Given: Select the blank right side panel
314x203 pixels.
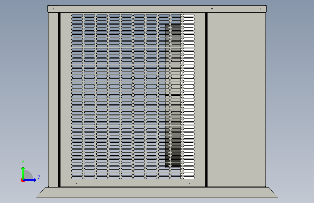Looking at the screenshot, I should tap(236, 99).
